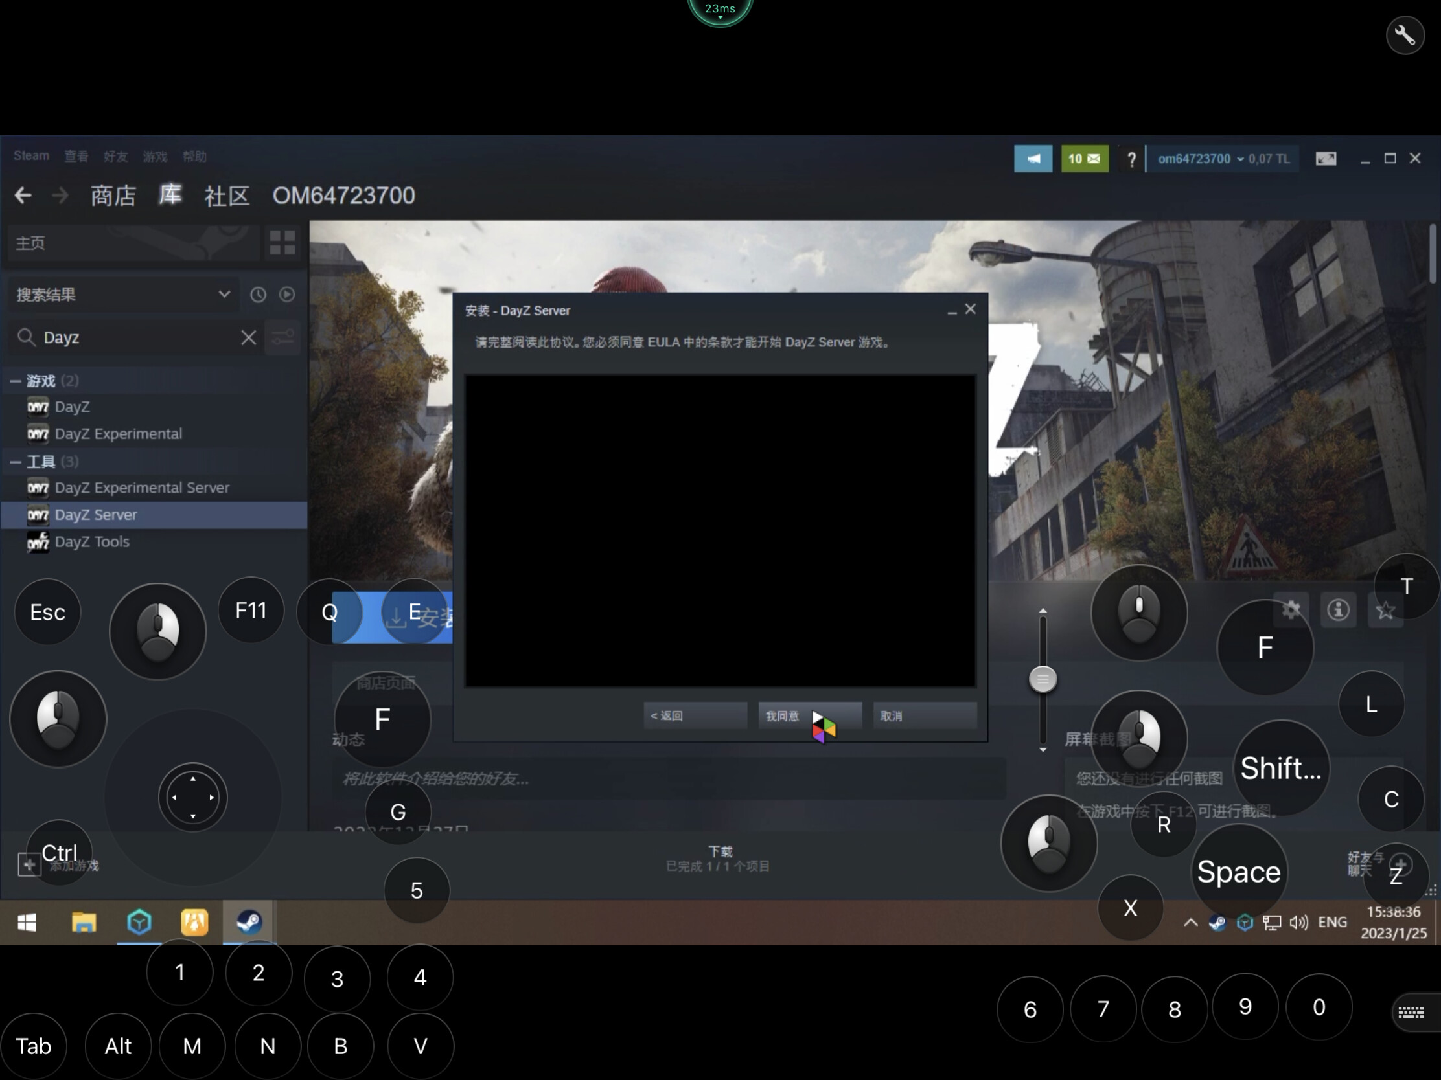Toggle the ready-to-play filter icon
This screenshot has height=1080, width=1441.
point(286,294)
